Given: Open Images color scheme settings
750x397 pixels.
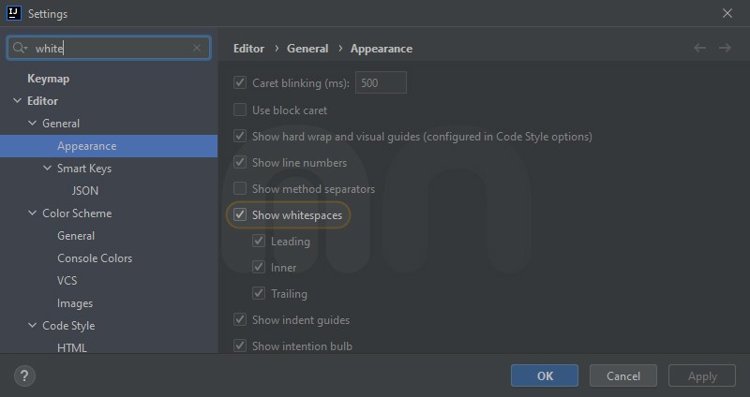Looking at the screenshot, I should click(x=75, y=303).
